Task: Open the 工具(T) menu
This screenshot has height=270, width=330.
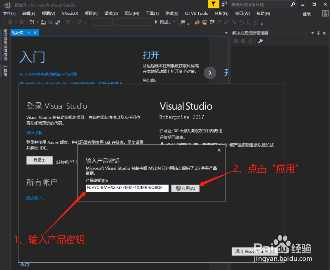Action: click(x=152, y=14)
